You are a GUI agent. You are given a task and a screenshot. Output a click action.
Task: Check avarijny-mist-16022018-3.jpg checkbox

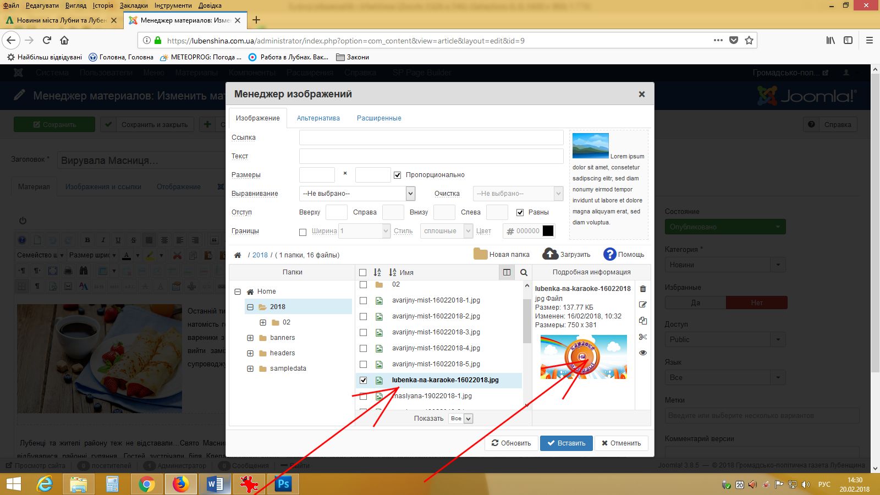tap(363, 333)
